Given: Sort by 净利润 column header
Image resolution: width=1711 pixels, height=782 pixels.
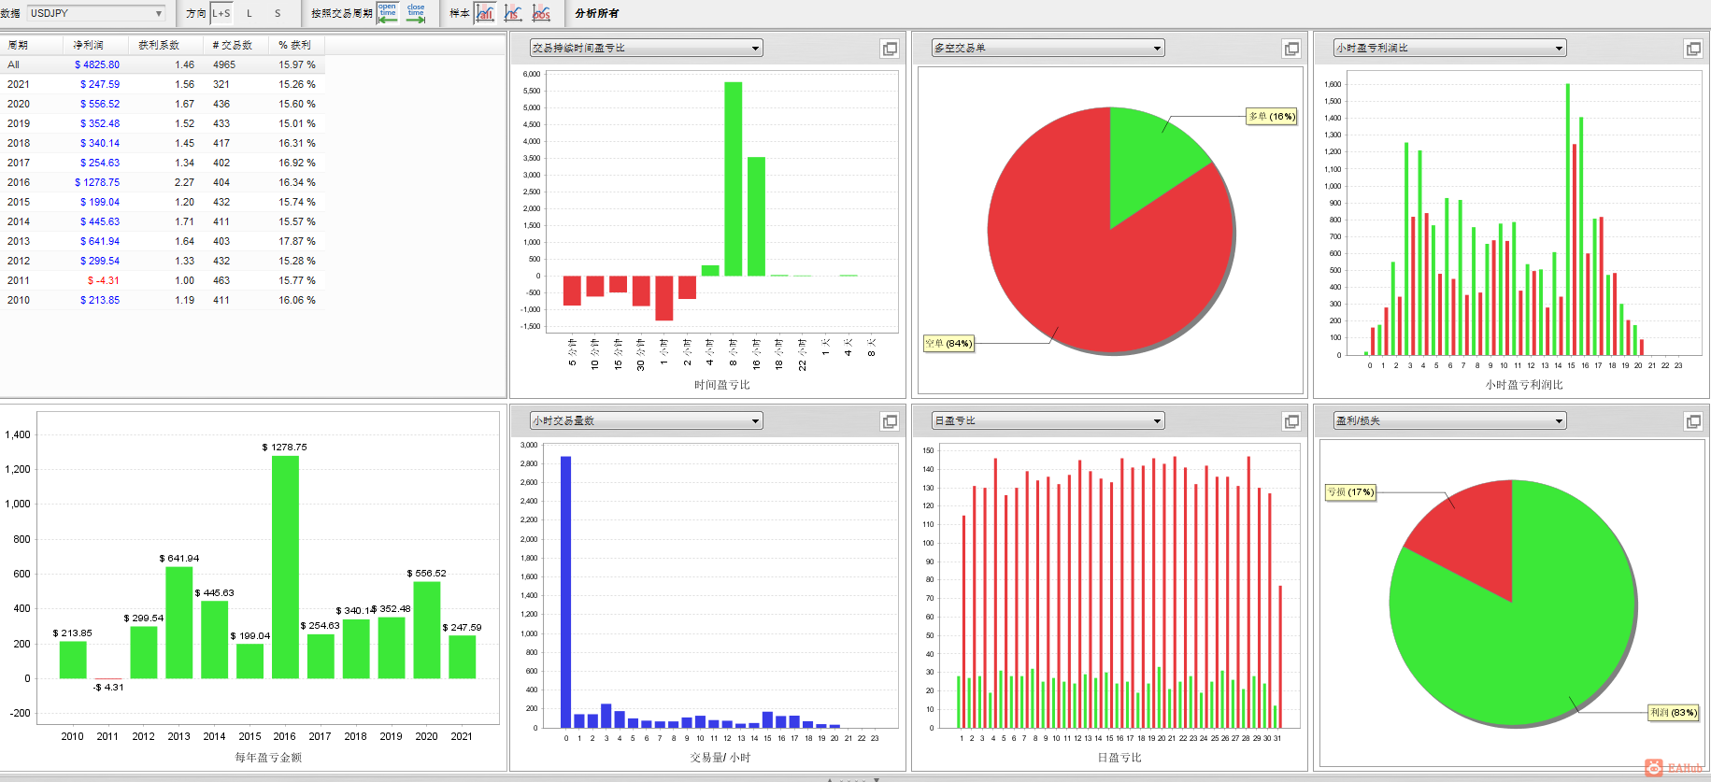Looking at the screenshot, I should click(88, 45).
